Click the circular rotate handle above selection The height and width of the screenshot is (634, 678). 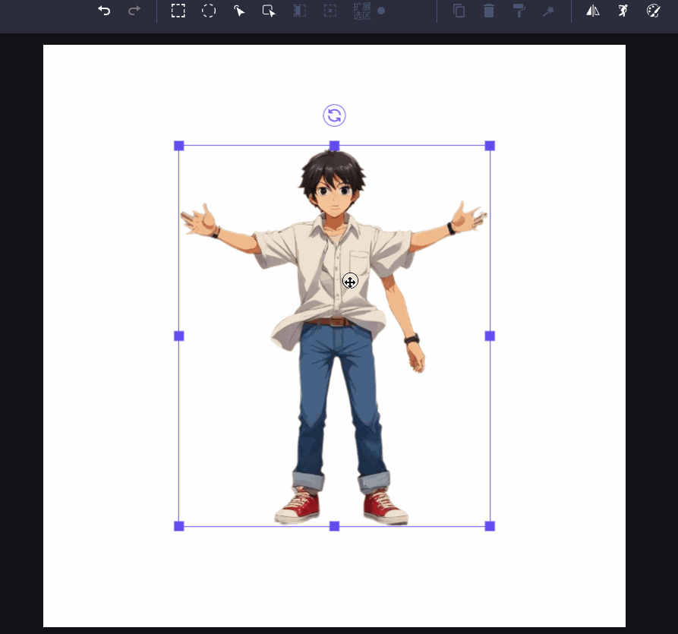click(x=334, y=115)
